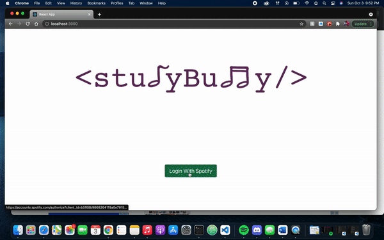This screenshot has width=384, height=240.
Task: Click the date and time Sun Oct 3
Action: tap(363, 3)
